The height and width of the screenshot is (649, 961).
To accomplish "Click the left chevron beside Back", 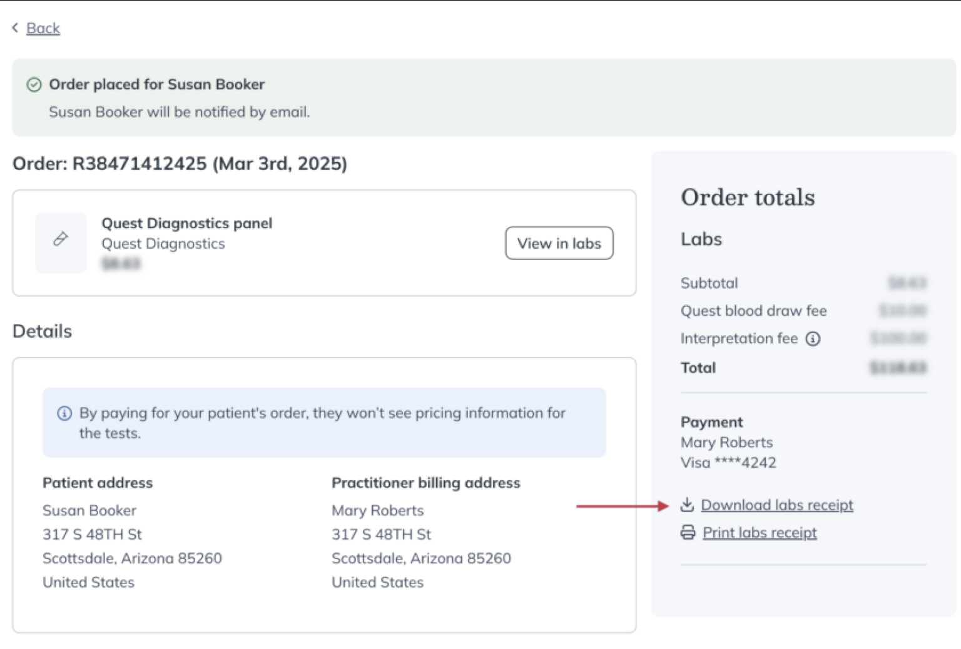I will [x=15, y=28].
